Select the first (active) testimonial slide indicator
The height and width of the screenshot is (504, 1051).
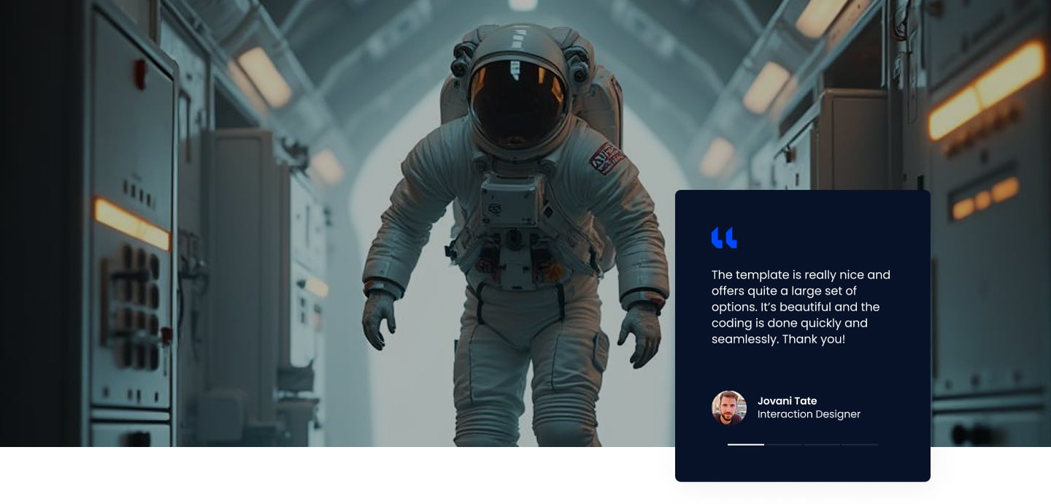[x=746, y=444]
